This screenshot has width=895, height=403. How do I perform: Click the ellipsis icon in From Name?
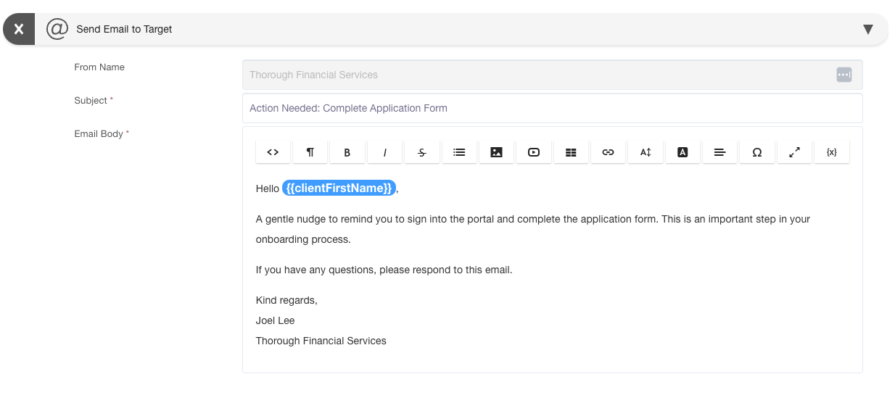tap(844, 75)
